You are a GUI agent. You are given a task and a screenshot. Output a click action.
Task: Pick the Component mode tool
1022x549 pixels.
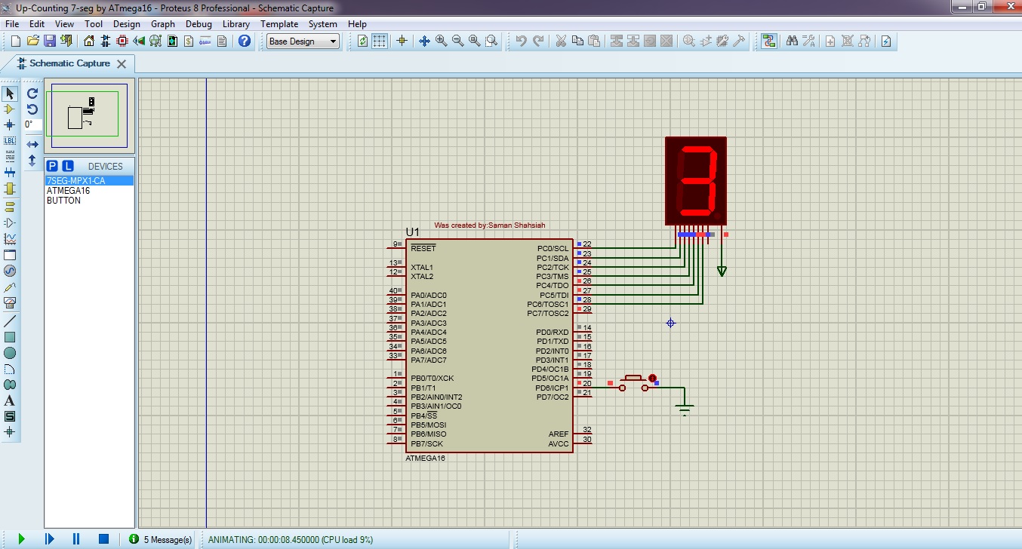tap(10, 109)
